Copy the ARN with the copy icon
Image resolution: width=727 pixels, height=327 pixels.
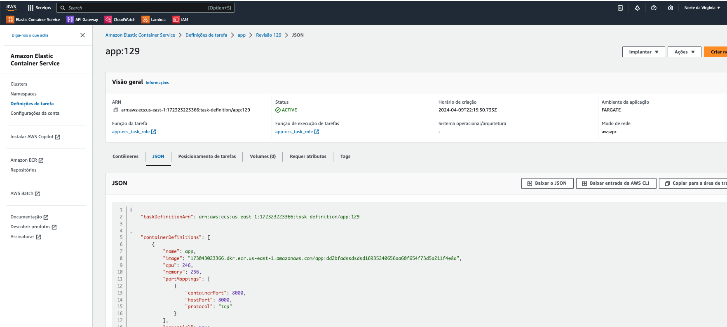[116, 110]
